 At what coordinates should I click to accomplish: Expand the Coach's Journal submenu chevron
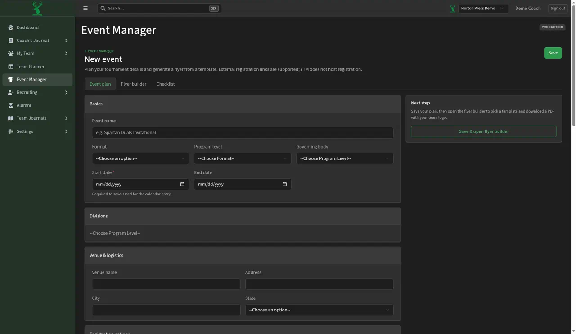pos(66,41)
